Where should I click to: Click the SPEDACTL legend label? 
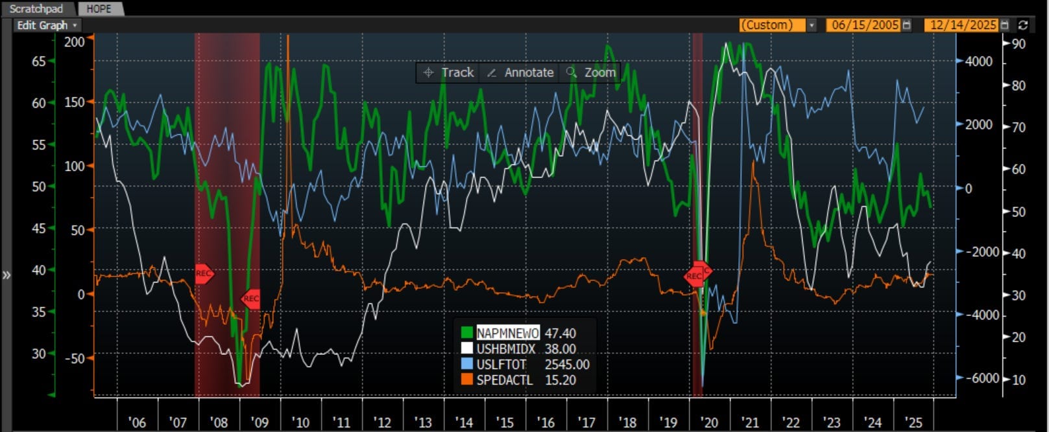pyautogui.click(x=504, y=380)
